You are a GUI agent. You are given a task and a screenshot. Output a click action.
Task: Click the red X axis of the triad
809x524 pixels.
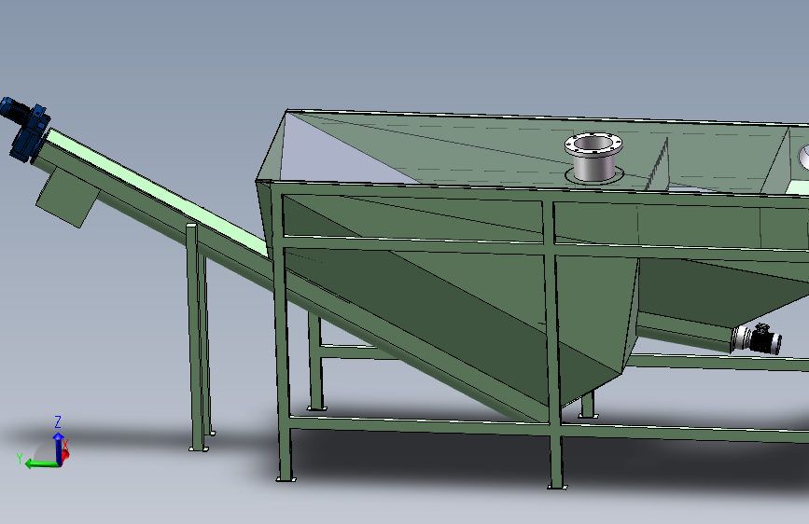pos(65,454)
